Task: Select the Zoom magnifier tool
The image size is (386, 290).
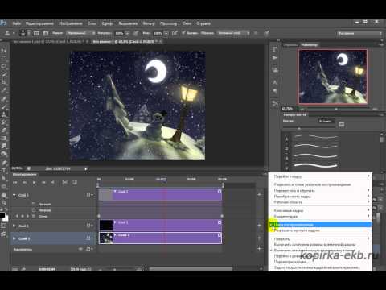Action: coord(4,203)
